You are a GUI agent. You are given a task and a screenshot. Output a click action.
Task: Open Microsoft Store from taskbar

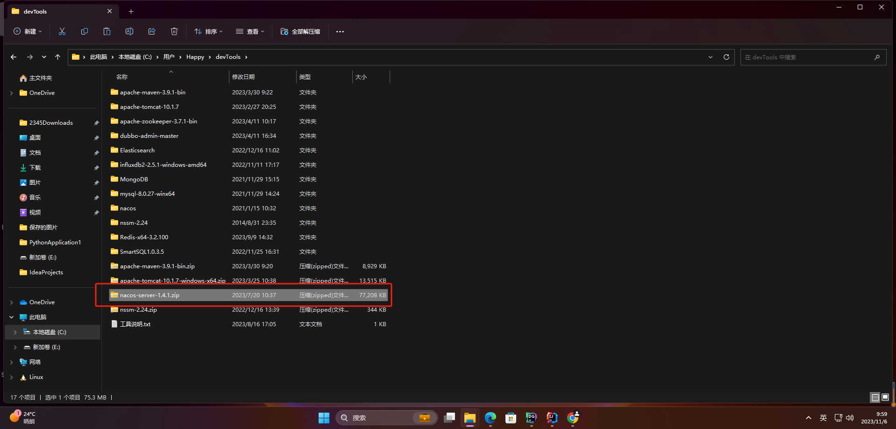click(x=511, y=418)
